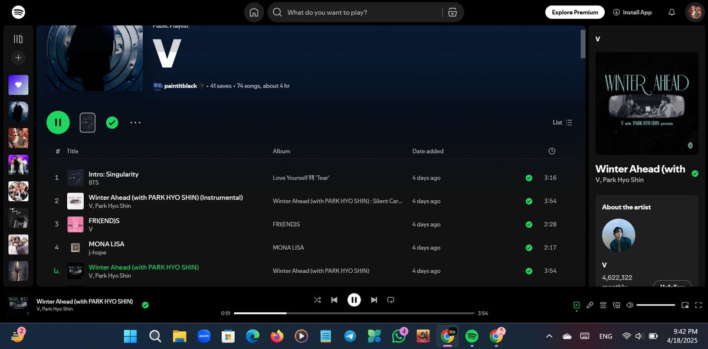Screen dimensions: 708x349
Task: Sort by Title column header
Action: (x=73, y=151)
